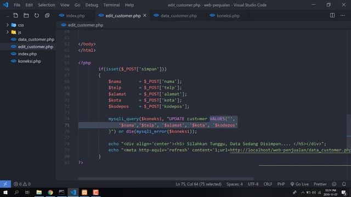351x197 pixels.
Task: Open the Help menu
Action: click(129, 5)
